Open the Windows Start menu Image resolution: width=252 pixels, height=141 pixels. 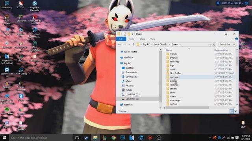click(4, 137)
